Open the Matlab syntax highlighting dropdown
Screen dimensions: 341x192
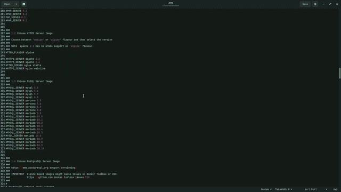pos(266,189)
